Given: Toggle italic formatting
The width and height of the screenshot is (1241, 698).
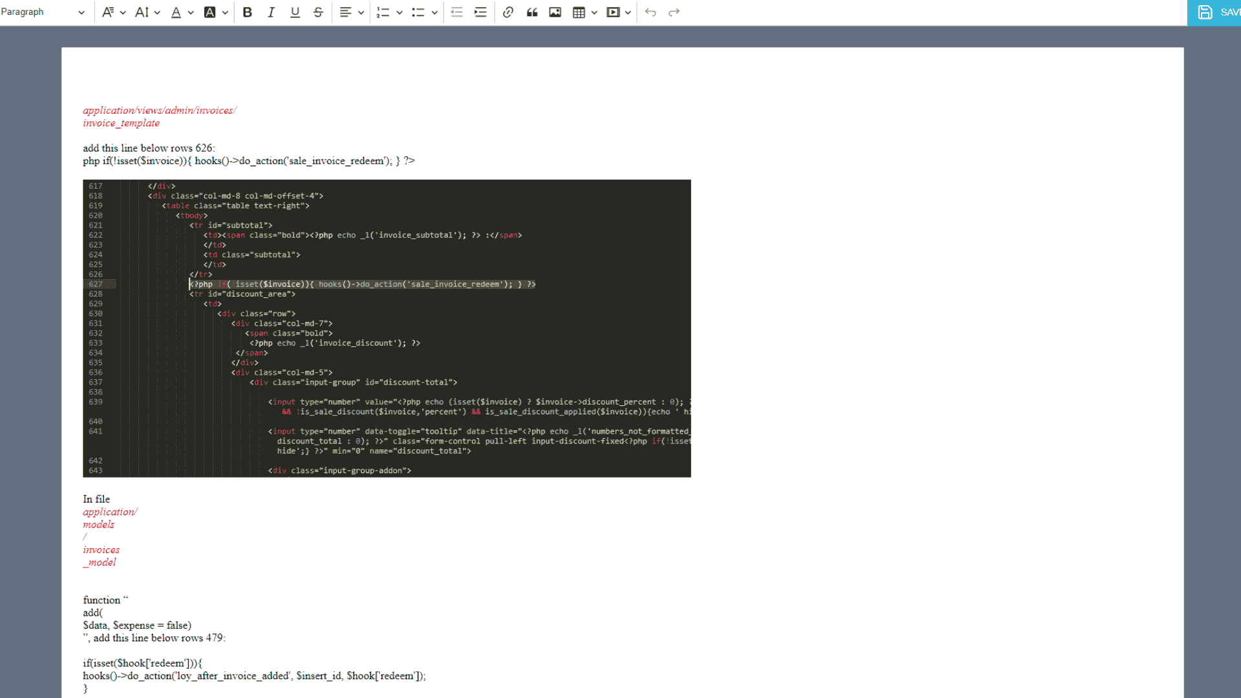Looking at the screenshot, I should click(271, 12).
